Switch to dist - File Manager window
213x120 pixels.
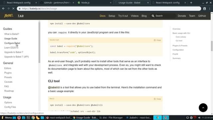tap(111, 118)
